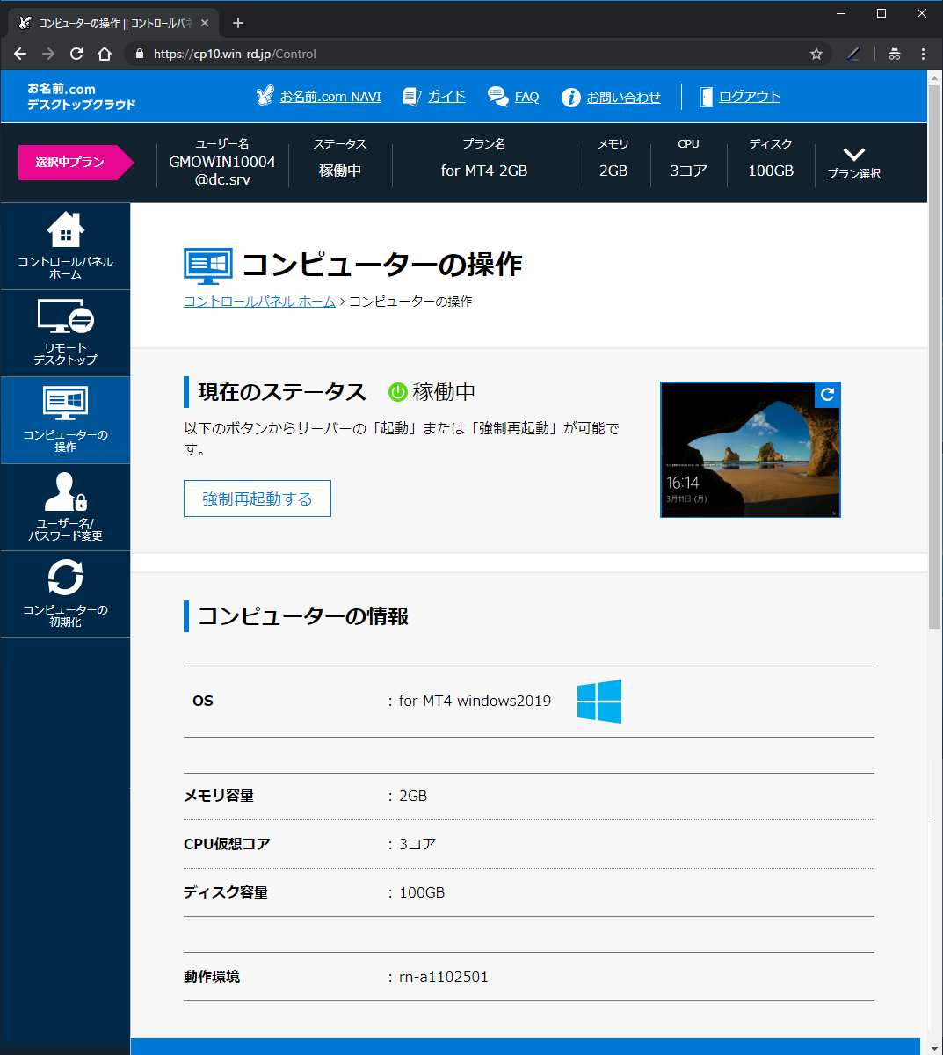Expand the プラン選択 chevron
This screenshot has height=1055, width=943.
click(x=853, y=155)
